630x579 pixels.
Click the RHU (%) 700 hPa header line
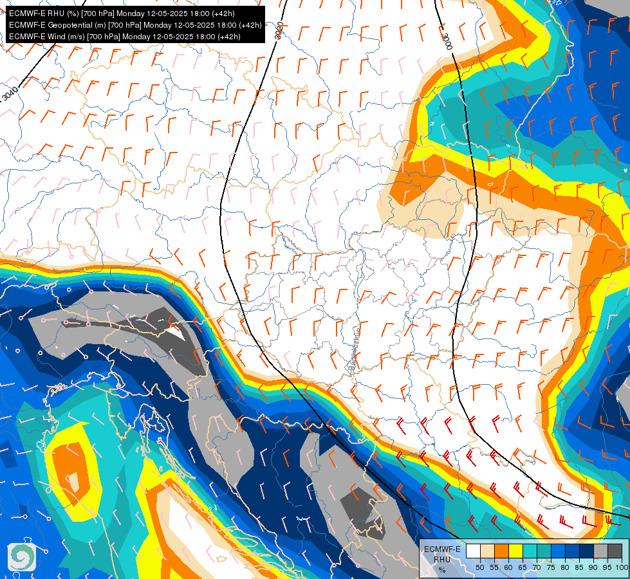click(122, 14)
